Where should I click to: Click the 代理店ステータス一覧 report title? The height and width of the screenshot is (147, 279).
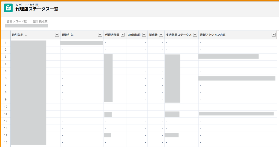(37, 9)
